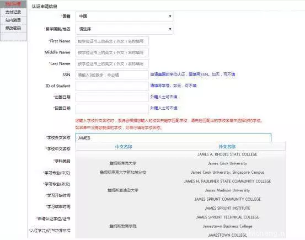This screenshot has height=240, width=305.
Task: Click the 中文名称 column header
Action: coord(124,147)
